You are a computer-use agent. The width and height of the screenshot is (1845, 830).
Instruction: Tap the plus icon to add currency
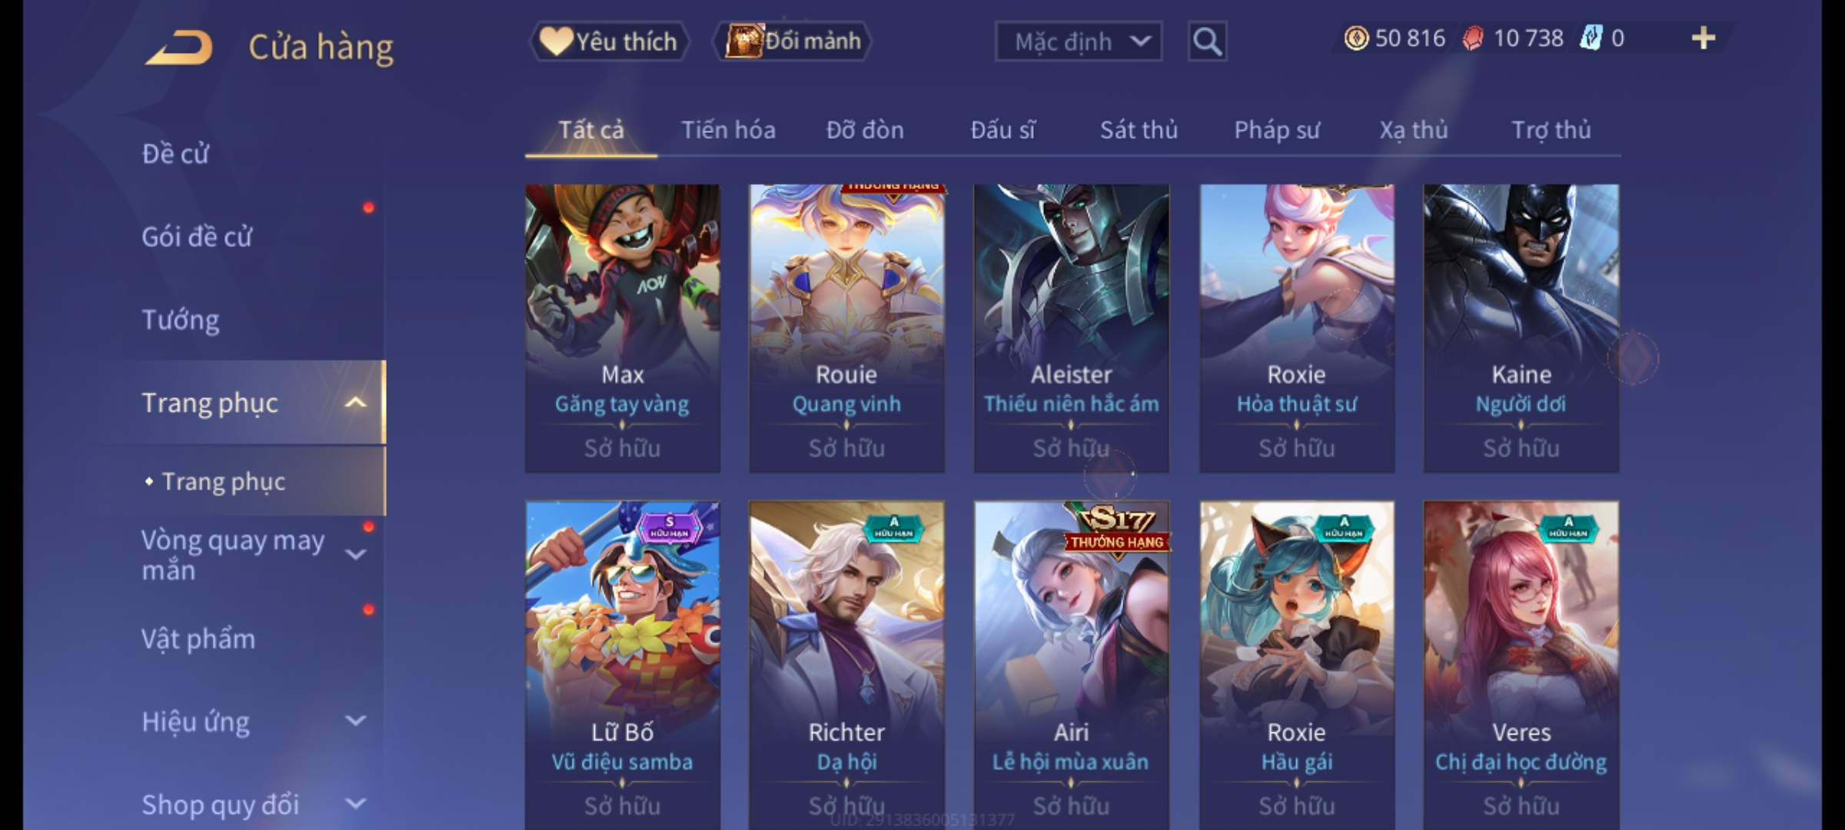1704,38
